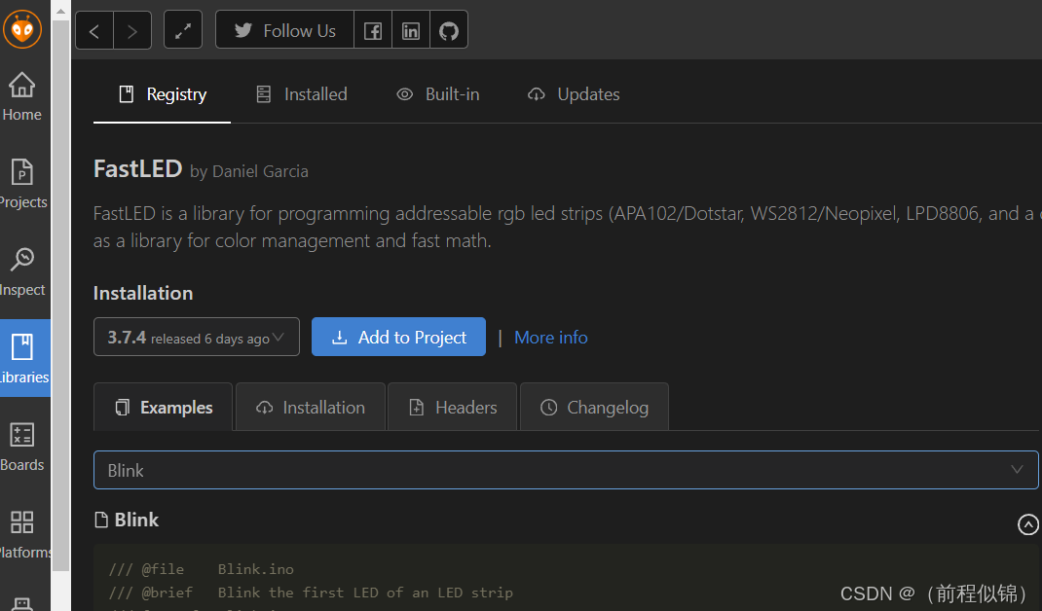Switch to the Registry tab
Screen dimensions: 1042x611
click(x=163, y=94)
